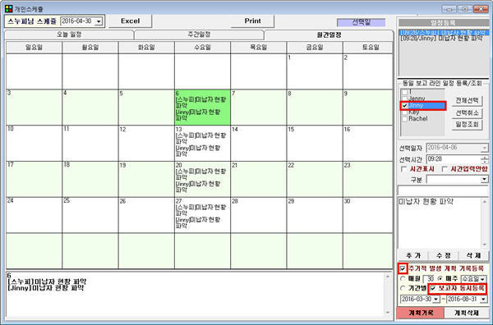This screenshot has width=493, height=325.
Task: Enable the 시간입력안함 checkbox
Action: pyautogui.click(x=445, y=169)
